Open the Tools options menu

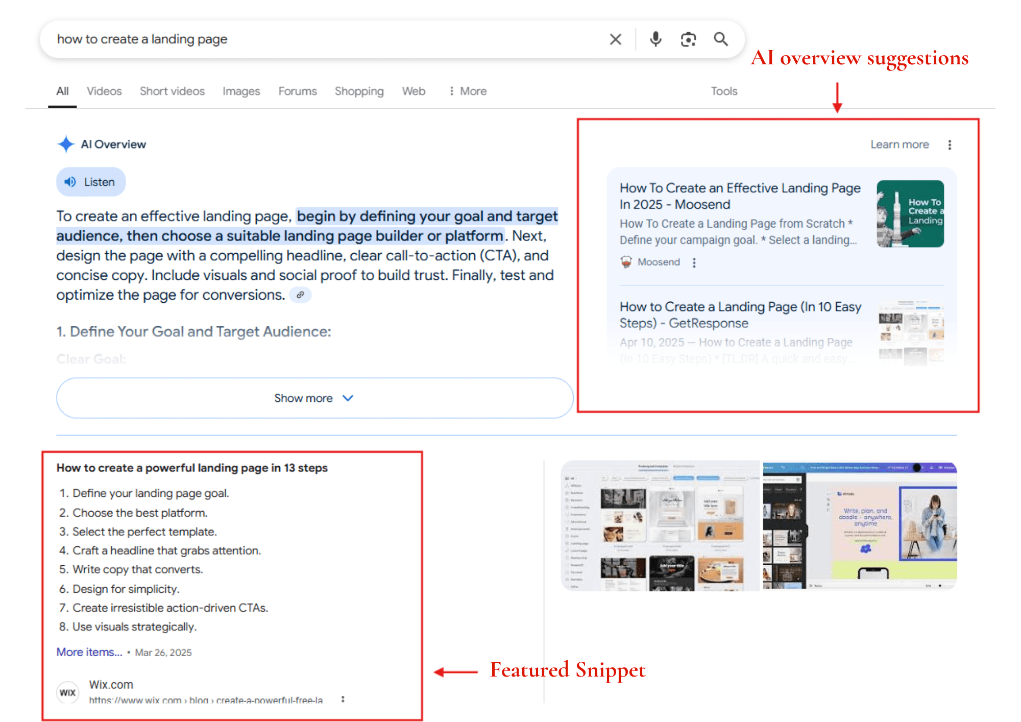724,91
